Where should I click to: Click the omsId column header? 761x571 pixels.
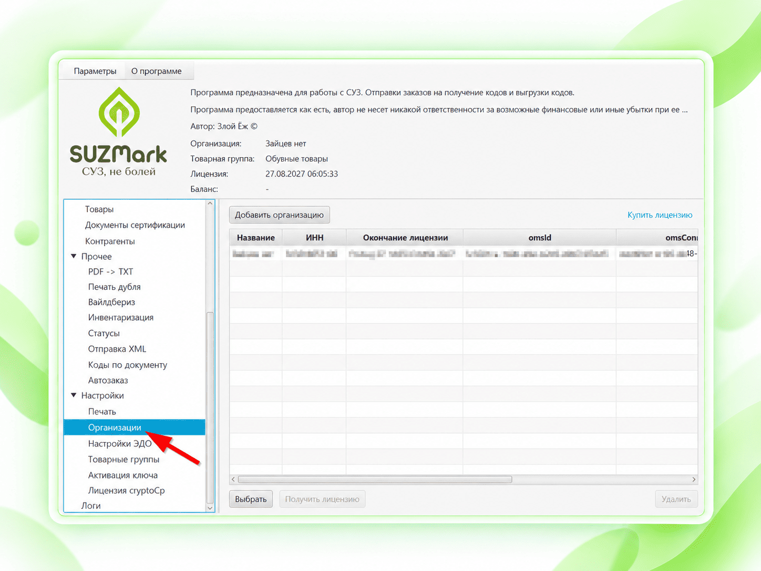point(540,238)
